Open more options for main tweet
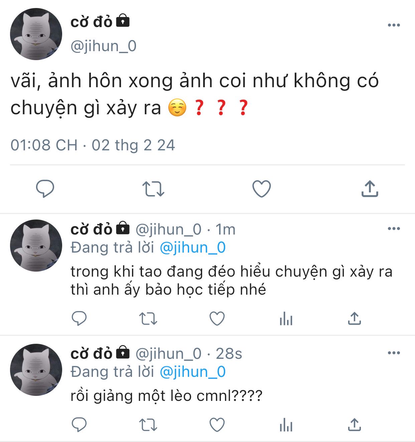Viewport: 415px width, 442px height. (394, 25)
